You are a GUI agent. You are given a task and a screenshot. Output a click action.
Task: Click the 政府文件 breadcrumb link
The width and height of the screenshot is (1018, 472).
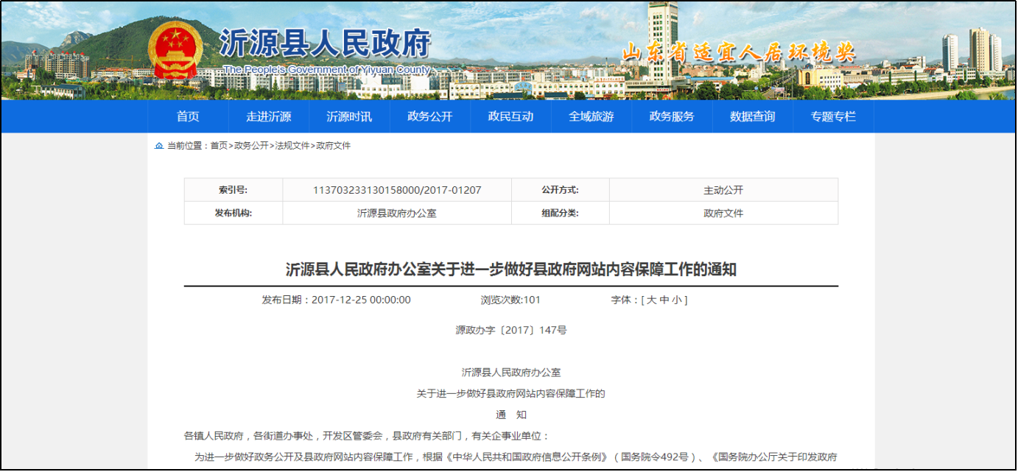click(x=334, y=146)
